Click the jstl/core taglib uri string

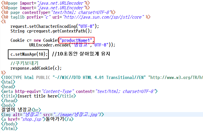pyautogui.click(x=103, y=17)
